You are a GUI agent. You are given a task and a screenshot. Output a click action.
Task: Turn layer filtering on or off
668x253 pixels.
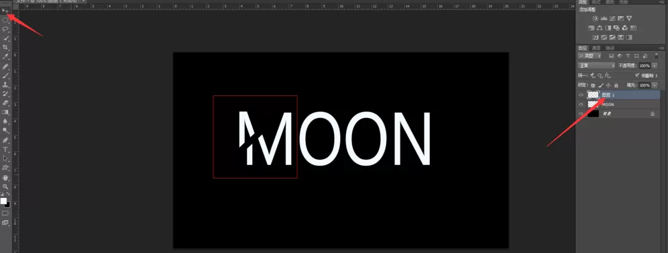(656, 56)
